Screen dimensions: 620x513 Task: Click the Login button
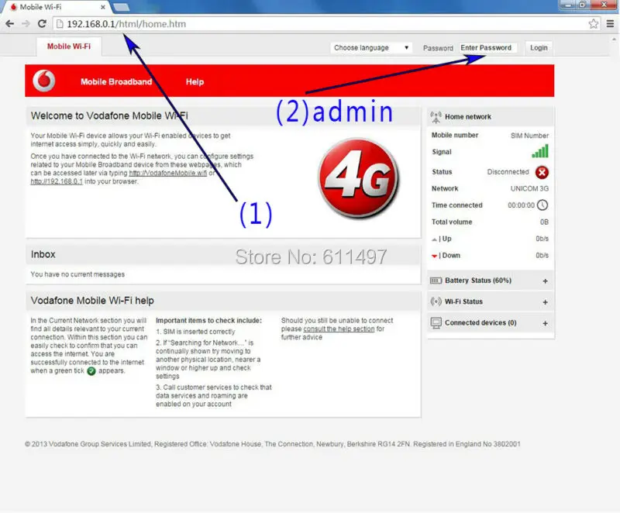point(539,48)
